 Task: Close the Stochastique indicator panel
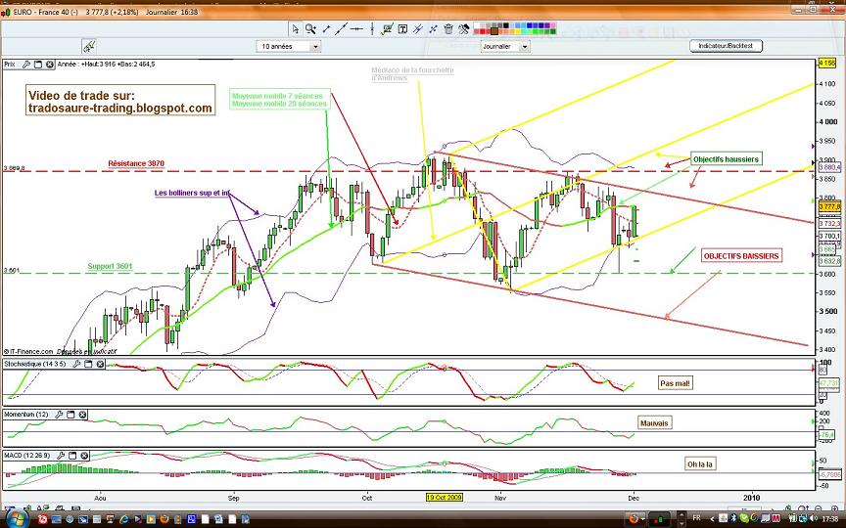100,364
